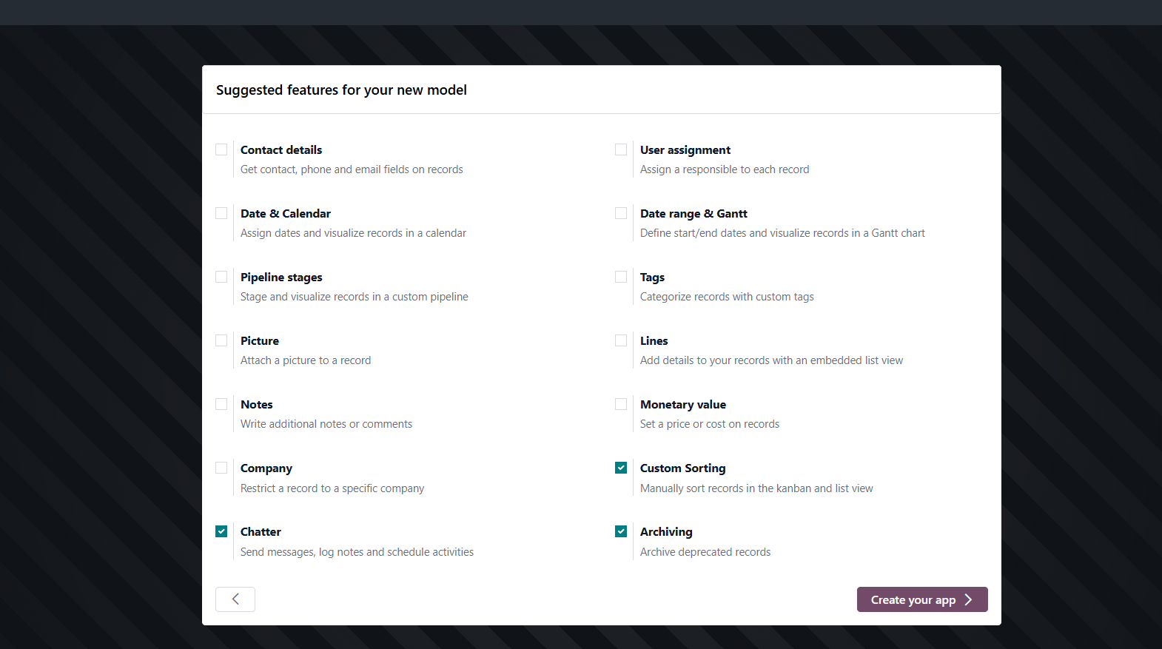Enable the Contact details checkbox
Viewport: 1162px width, 649px height.
point(221,149)
